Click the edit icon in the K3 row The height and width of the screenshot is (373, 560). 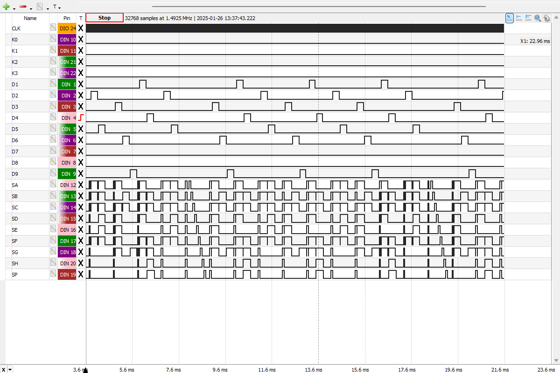click(54, 73)
